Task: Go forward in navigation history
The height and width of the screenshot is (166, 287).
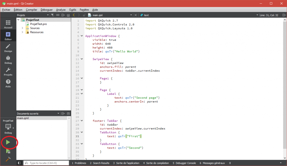Action: point(79,15)
